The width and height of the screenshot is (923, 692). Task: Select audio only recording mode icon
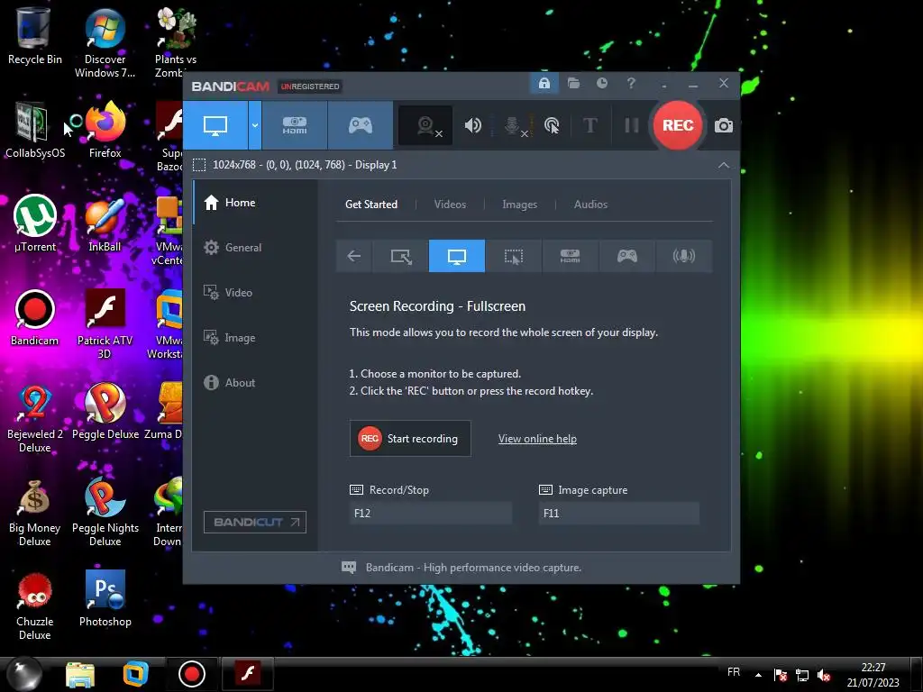point(683,256)
